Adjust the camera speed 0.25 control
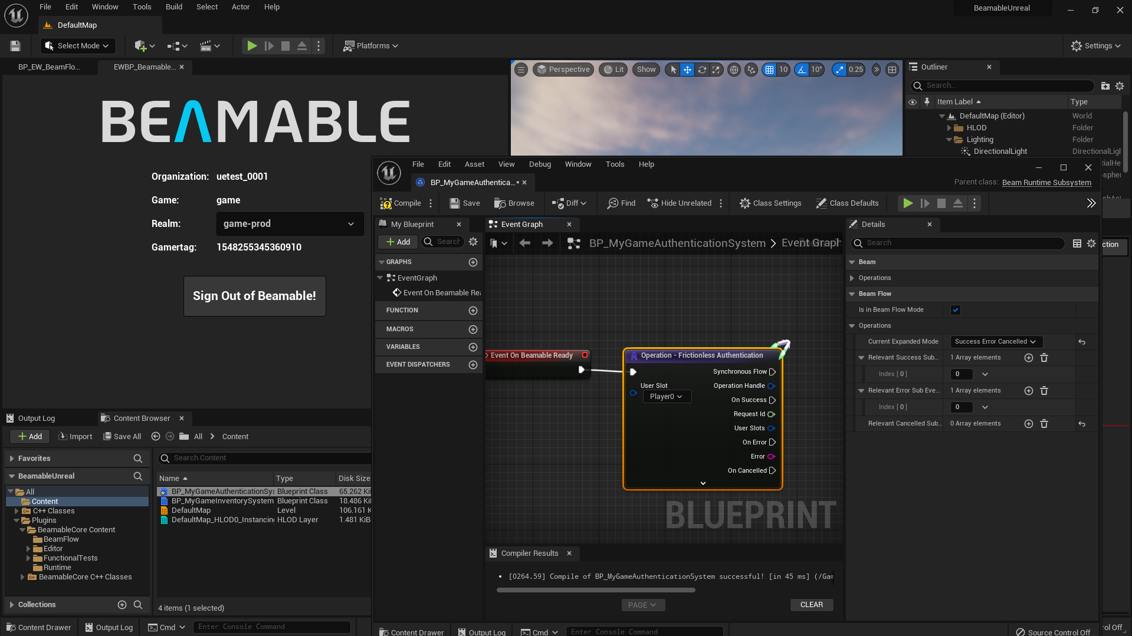The image size is (1132, 636). 848,69
